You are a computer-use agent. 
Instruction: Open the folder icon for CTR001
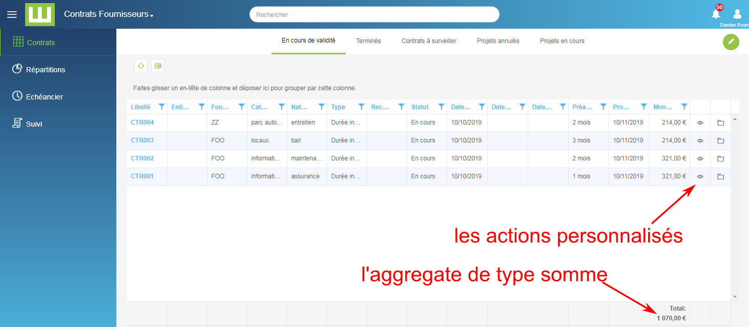point(720,177)
